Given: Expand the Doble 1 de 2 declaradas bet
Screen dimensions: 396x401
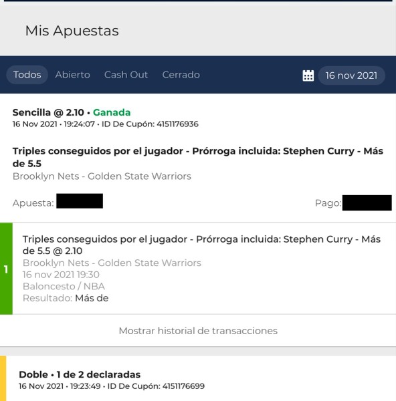Looking at the screenshot, I should coord(80,374).
